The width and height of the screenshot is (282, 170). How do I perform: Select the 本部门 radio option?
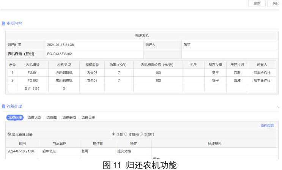[x=142, y=134]
